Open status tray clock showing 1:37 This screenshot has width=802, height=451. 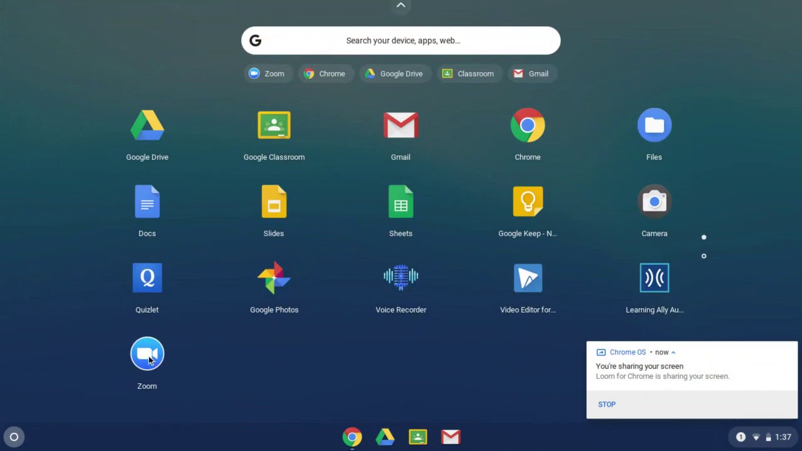coord(783,437)
